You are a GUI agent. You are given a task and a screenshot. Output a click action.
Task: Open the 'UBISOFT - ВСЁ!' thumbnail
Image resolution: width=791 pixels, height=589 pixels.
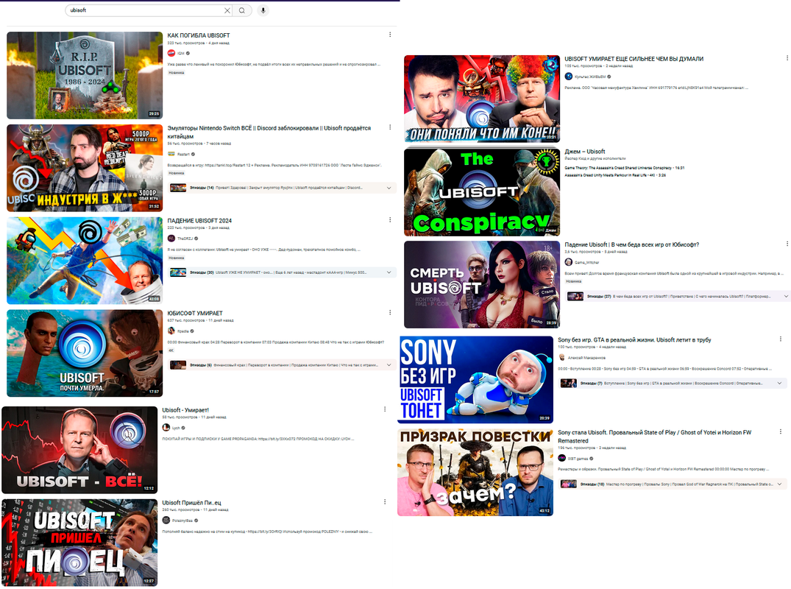[x=79, y=450]
